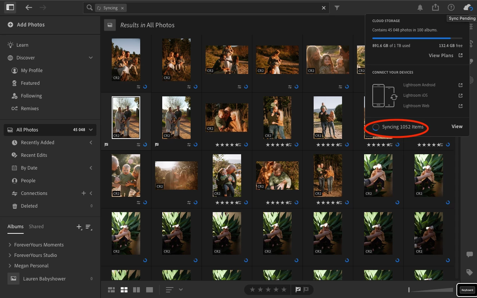Open Discover globe icon
This screenshot has width=477, height=298.
tap(10, 58)
